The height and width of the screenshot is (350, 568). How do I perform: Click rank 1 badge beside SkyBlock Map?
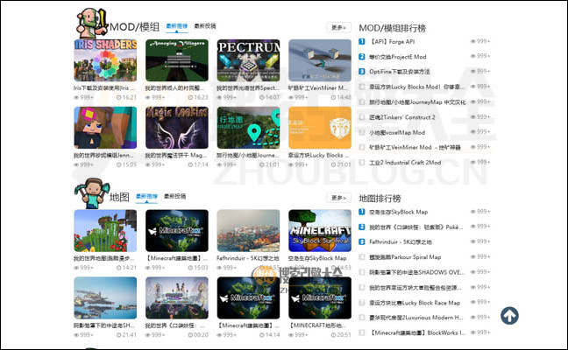click(x=361, y=212)
